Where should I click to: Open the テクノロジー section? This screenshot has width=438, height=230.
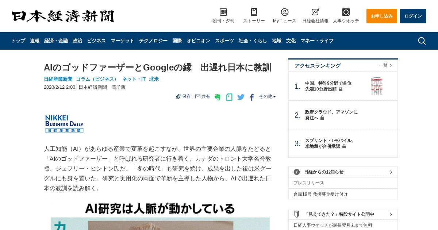(x=153, y=41)
